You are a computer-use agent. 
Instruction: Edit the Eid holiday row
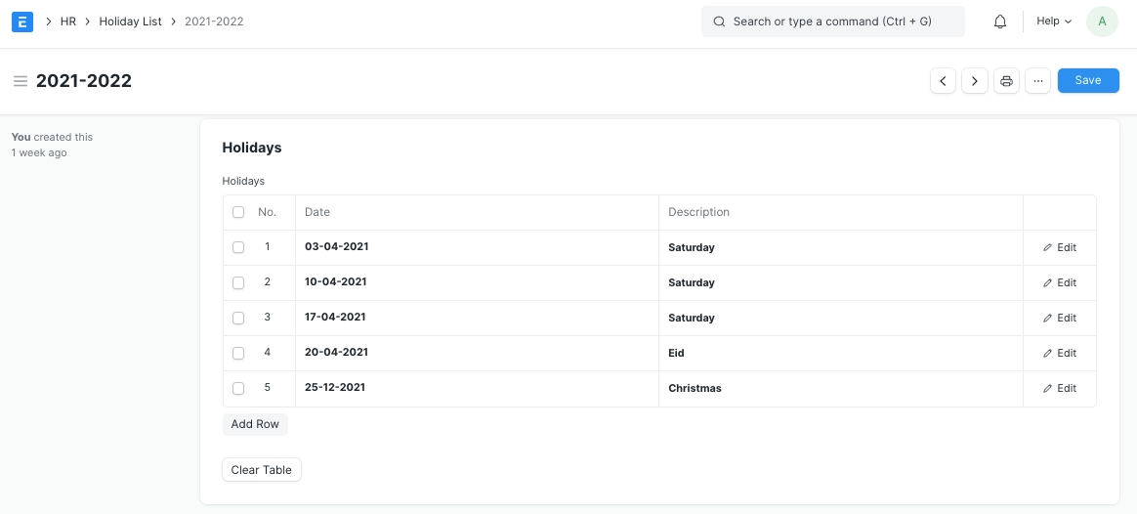tap(1059, 353)
